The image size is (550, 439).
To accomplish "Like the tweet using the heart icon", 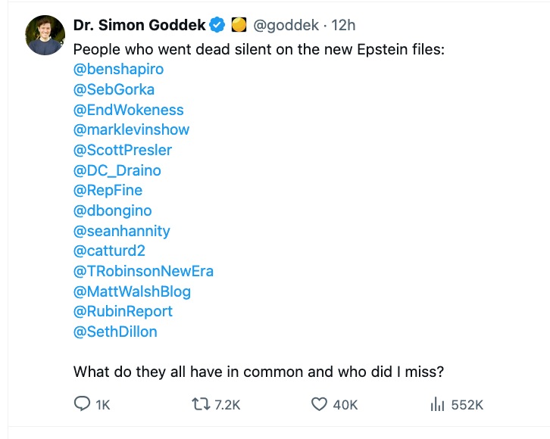I will pos(320,405).
